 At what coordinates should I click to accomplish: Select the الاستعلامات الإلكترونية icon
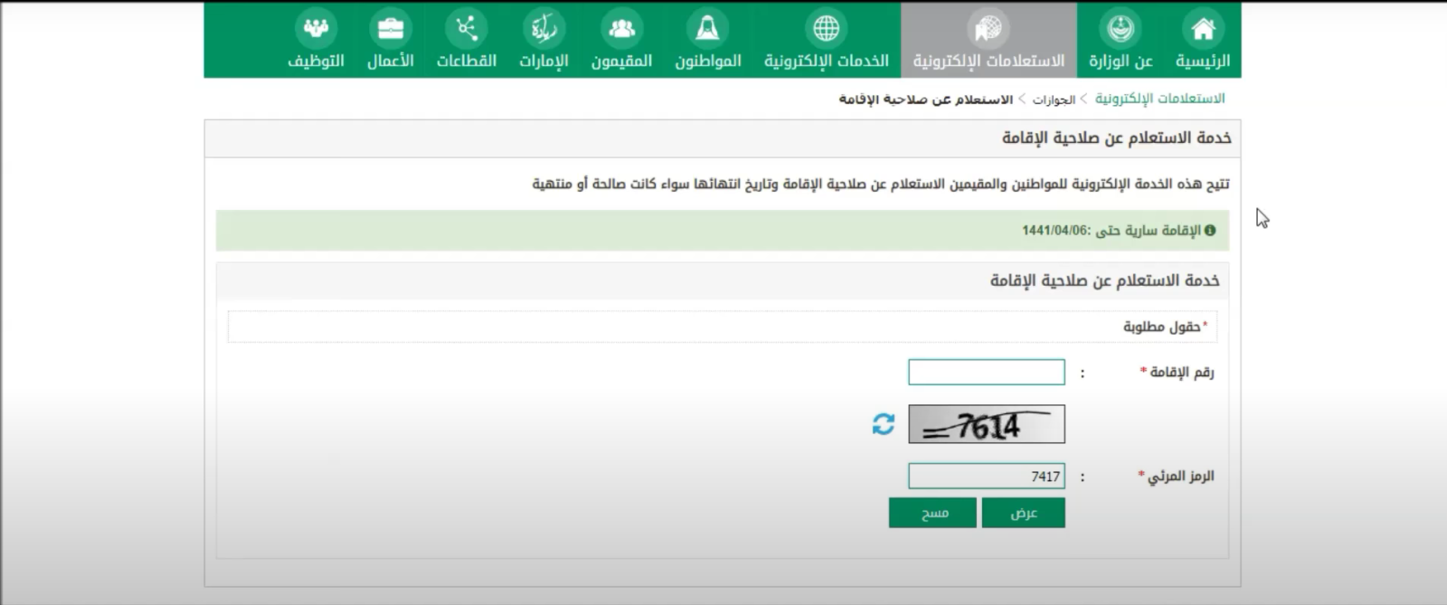(x=988, y=29)
